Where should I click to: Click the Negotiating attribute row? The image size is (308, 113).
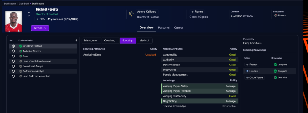click(200, 101)
